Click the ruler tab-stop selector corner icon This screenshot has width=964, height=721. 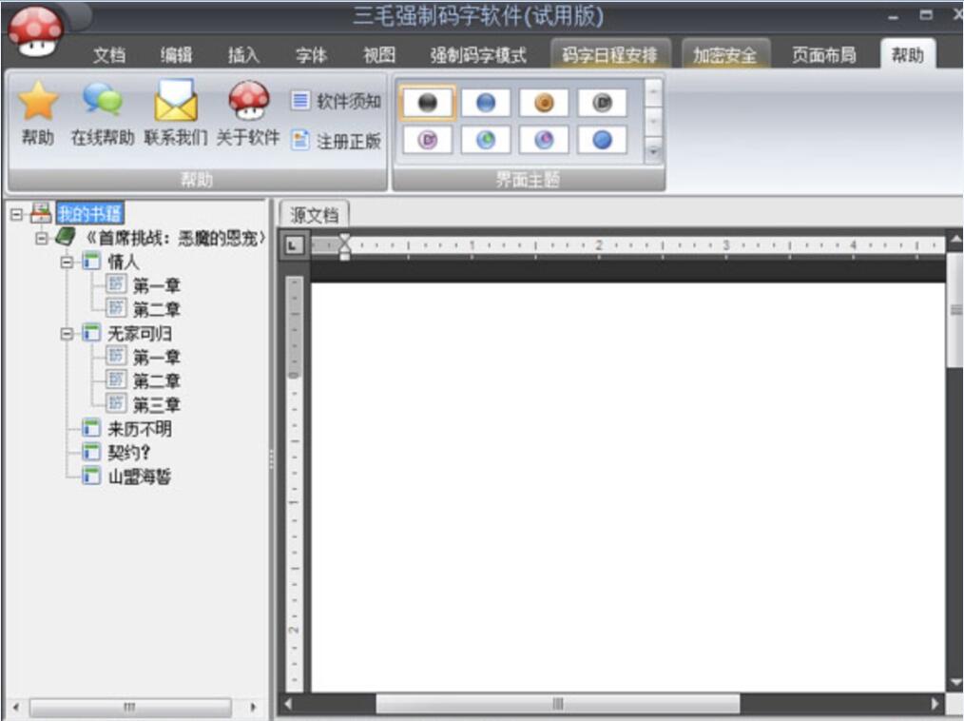click(293, 245)
